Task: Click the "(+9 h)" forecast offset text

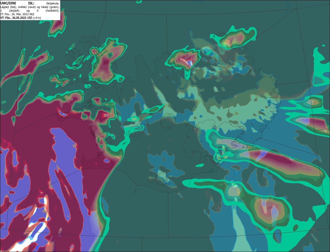Action: click(37, 18)
